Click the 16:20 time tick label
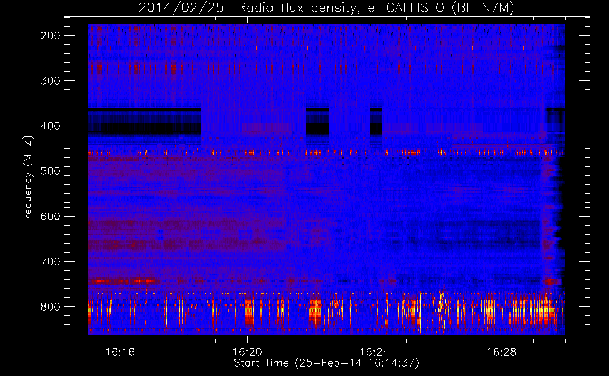Image resolution: width=609 pixels, height=376 pixels. [247, 352]
